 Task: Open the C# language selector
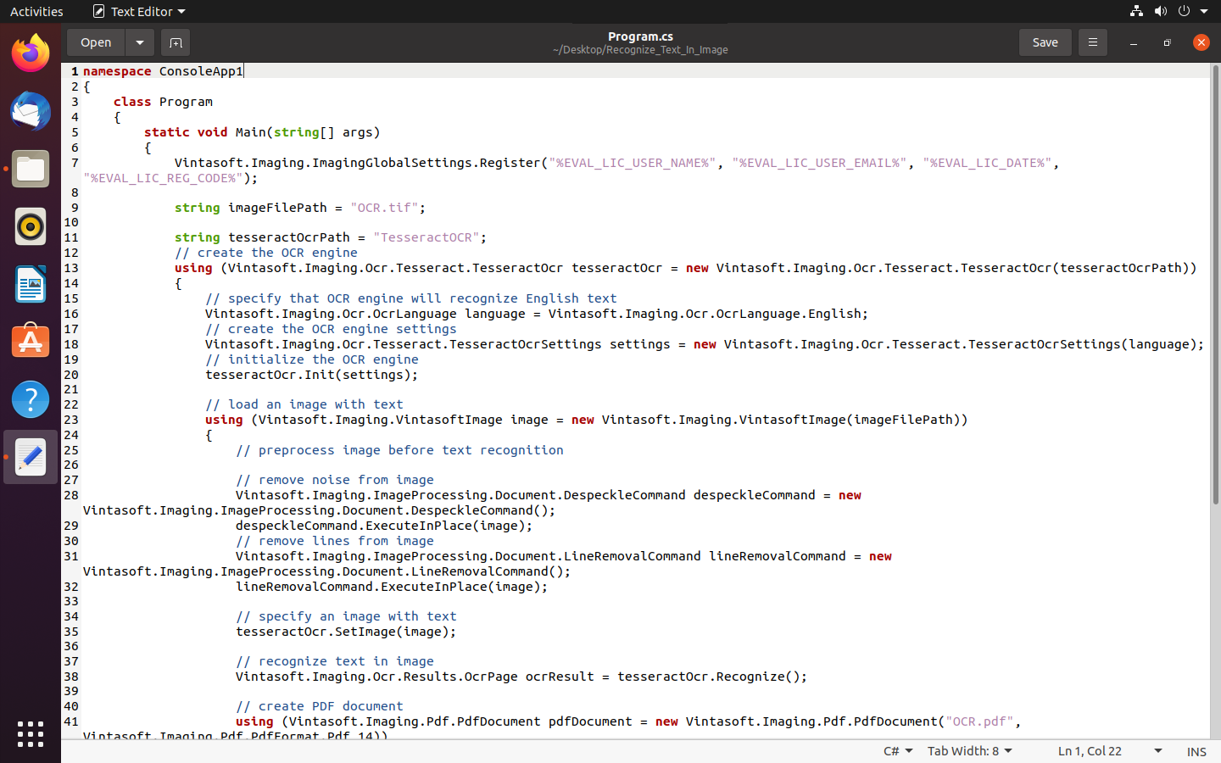(x=898, y=751)
